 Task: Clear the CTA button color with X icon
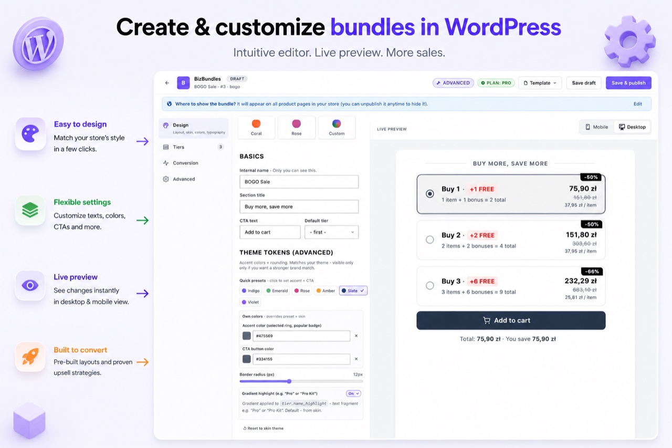[x=356, y=359]
